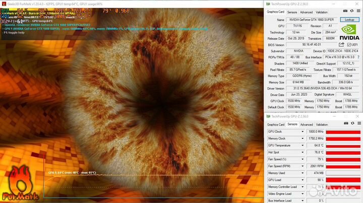Click the Memory Type field GDDR6 (Hynix)
Screen dimensions: 363x203
tap(301, 76)
